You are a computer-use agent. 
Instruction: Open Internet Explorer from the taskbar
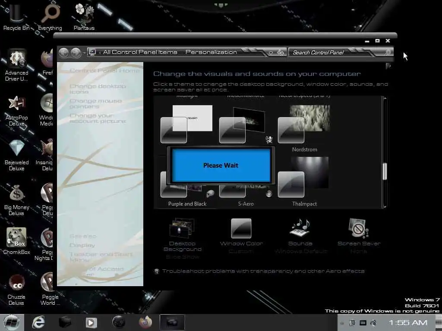pyautogui.click(x=38, y=322)
